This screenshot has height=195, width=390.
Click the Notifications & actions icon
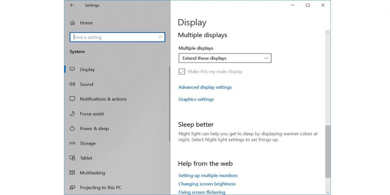72,99
